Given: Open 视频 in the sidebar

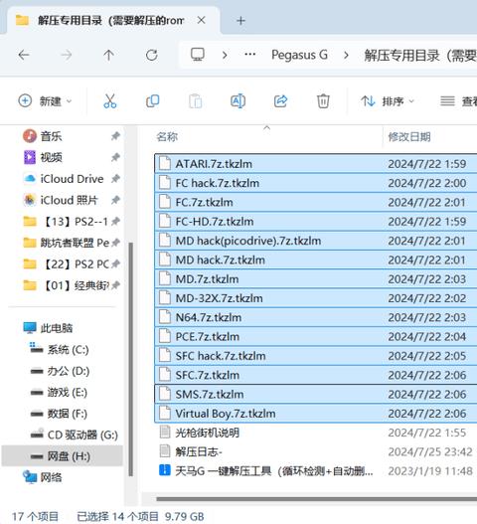Looking at the screenshot, I should click(x=51, y=157).
